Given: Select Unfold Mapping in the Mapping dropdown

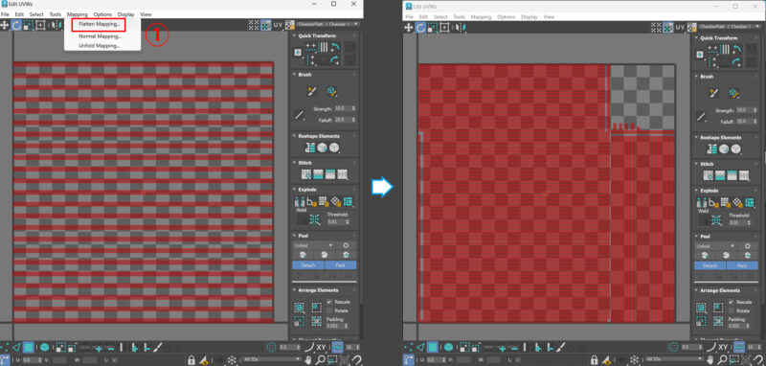Looking at the screenshot, I should click(x=100, y=45).
